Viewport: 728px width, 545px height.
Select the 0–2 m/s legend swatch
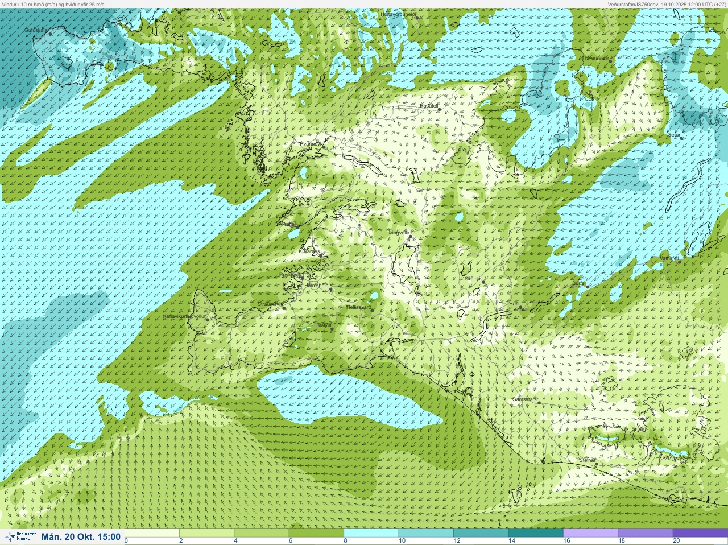pos(153,533)
